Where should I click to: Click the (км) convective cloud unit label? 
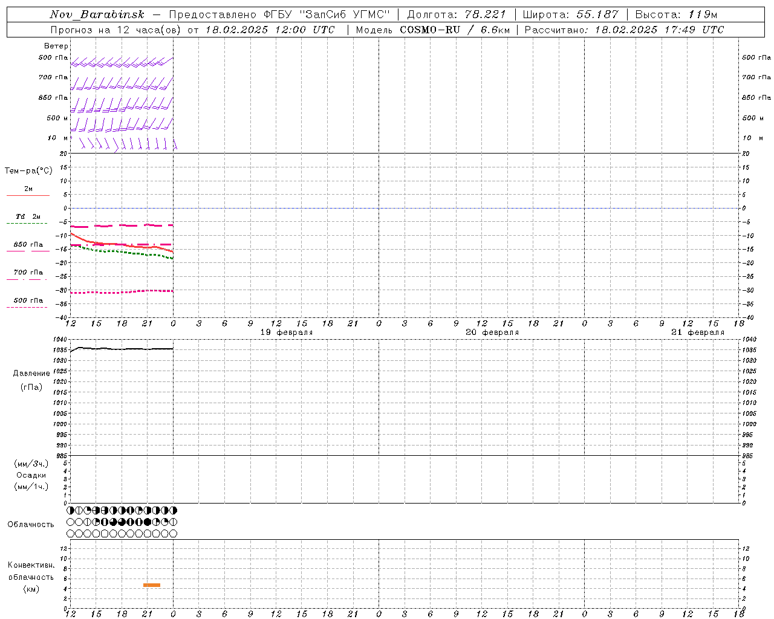31,589
